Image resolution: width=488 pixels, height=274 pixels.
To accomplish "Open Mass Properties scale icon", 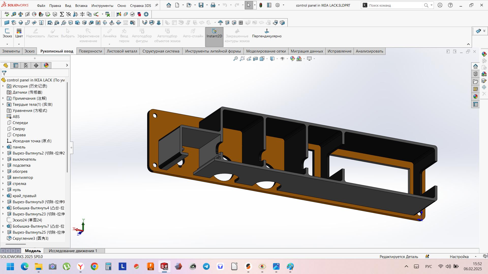I will coord(21,14).
